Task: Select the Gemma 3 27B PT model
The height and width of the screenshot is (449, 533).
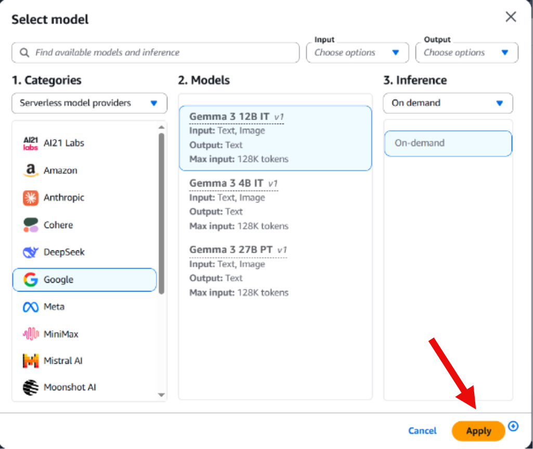Action: (275, 271)
